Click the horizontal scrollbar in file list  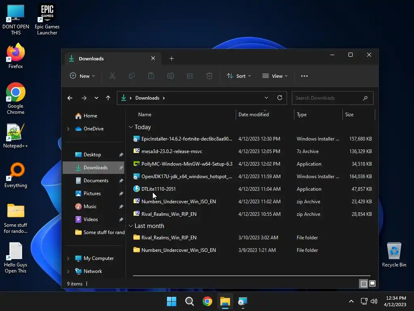click(x=251, y=276)
